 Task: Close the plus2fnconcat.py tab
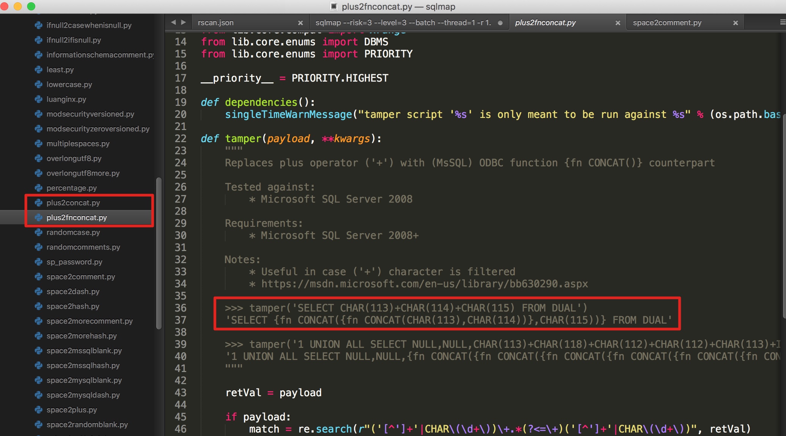coord(618,23)
